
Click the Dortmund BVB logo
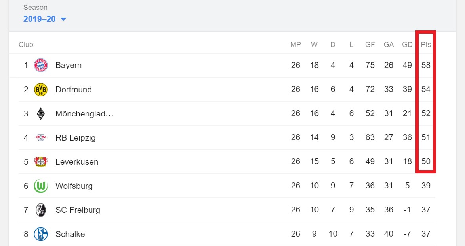click(41, 89)
